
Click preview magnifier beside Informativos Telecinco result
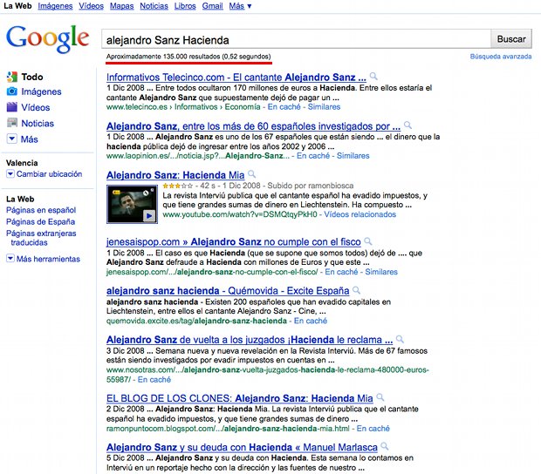click(x=373, y=76)
